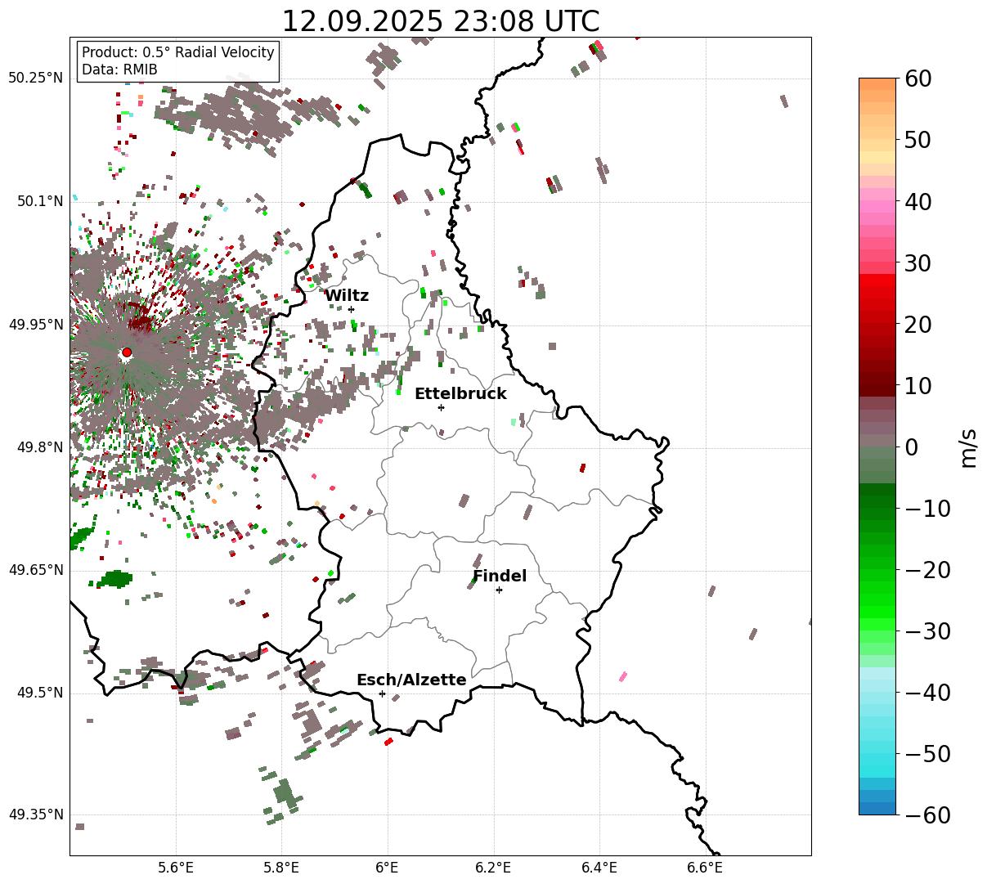This screenshot has height=884, width=987.
Task: Click the Wiltz station cross marker
Action: pos(351,309)
